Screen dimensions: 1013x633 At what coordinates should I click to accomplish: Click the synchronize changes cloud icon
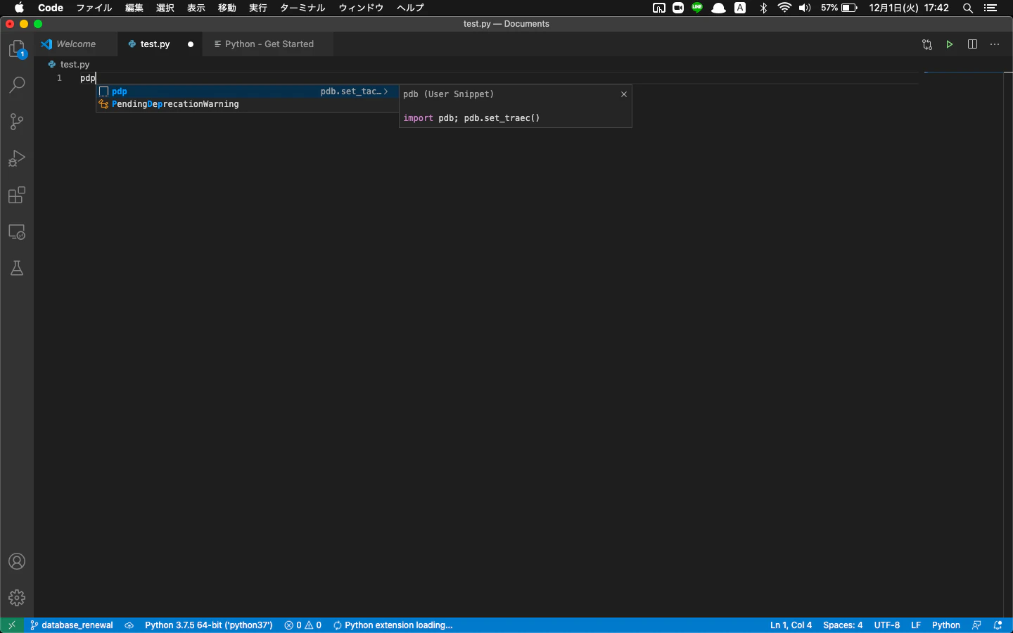pyautogui.click(x=129, y=625)
